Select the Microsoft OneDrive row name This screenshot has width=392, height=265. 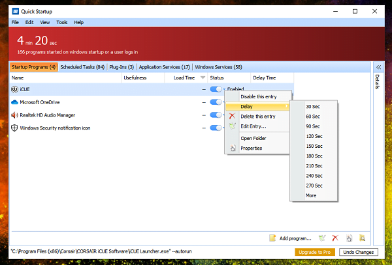[40, 102]
